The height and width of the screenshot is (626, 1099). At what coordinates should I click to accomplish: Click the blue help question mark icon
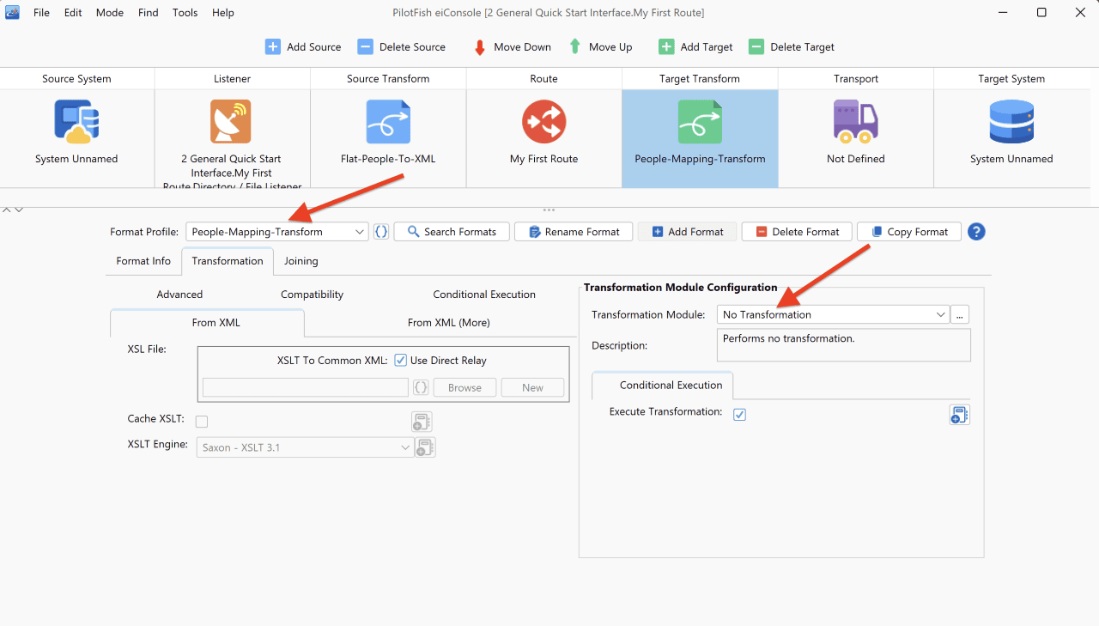pyautogui.click(x=976, y=232)
